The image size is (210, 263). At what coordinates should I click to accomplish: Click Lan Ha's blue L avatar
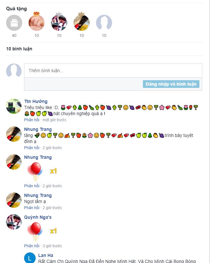[30, 258]
